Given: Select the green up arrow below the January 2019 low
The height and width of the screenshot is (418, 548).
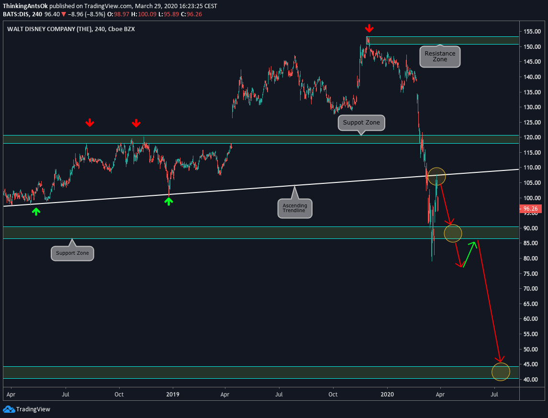Looking at the screenshot, I should [169, 201].
